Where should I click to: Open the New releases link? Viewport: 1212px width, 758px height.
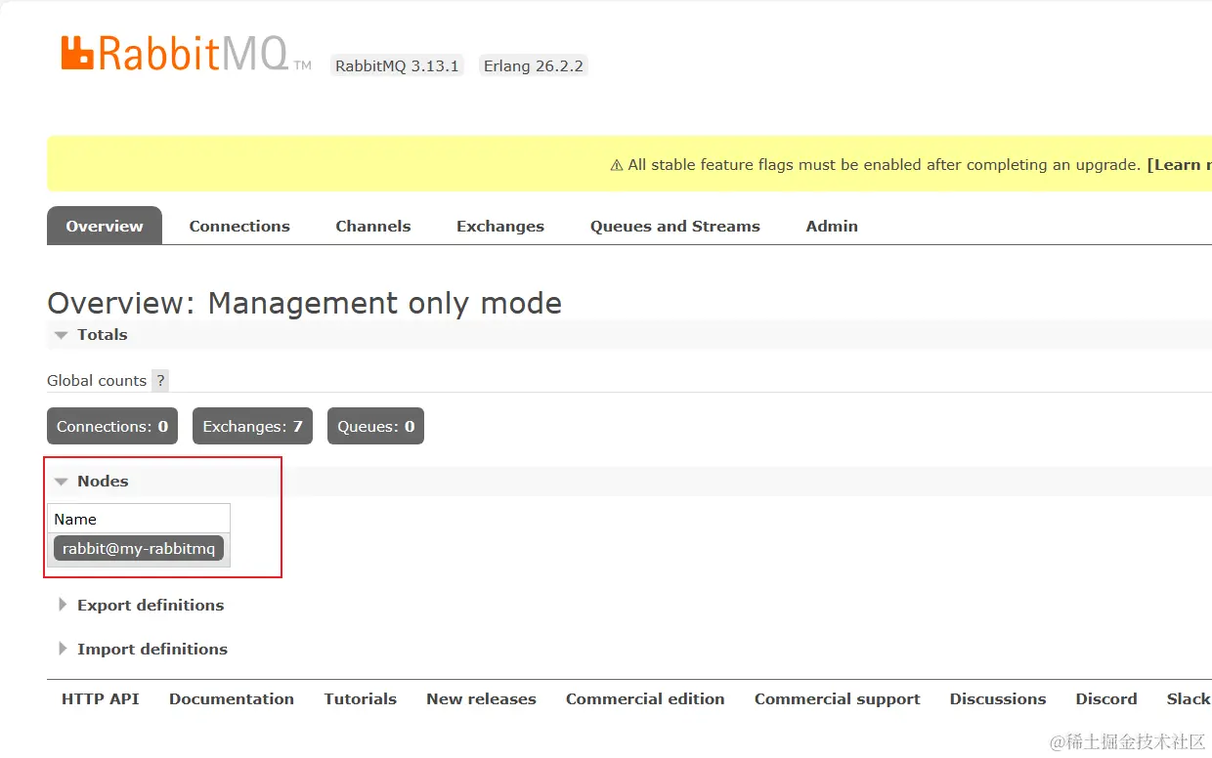tap(481, 698)
